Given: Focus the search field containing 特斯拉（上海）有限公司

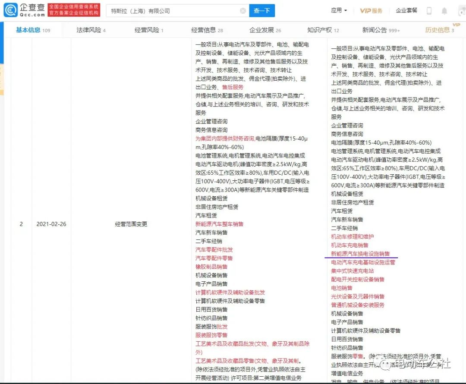Looking at the screenshot, I should [178, 11].
